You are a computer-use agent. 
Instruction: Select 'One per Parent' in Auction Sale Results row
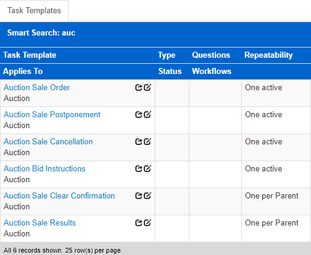pyautogui.click(x=272, y=223)
